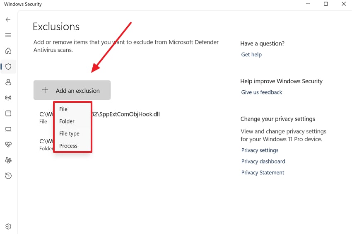Image resolution: width=352 pixels, height=234 pixels.
Task: Choose File type from exclusion menu
Action: pyautogui.click(x=69, y=134)
